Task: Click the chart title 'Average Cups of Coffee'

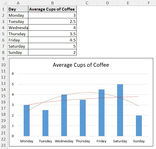Action: (81, 65)
